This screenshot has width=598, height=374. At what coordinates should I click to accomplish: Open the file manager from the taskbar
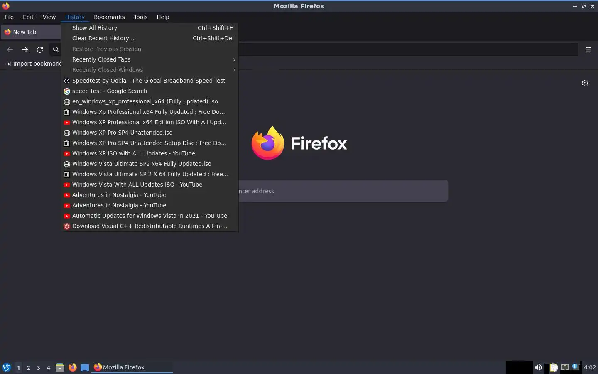60,367
